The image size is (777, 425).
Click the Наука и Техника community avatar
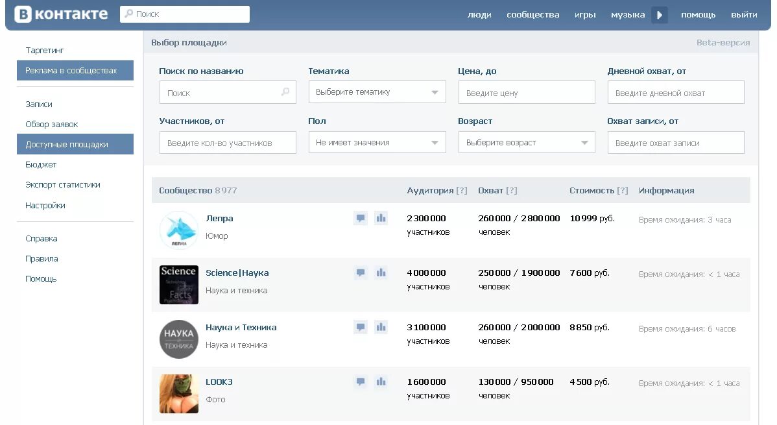179,339
